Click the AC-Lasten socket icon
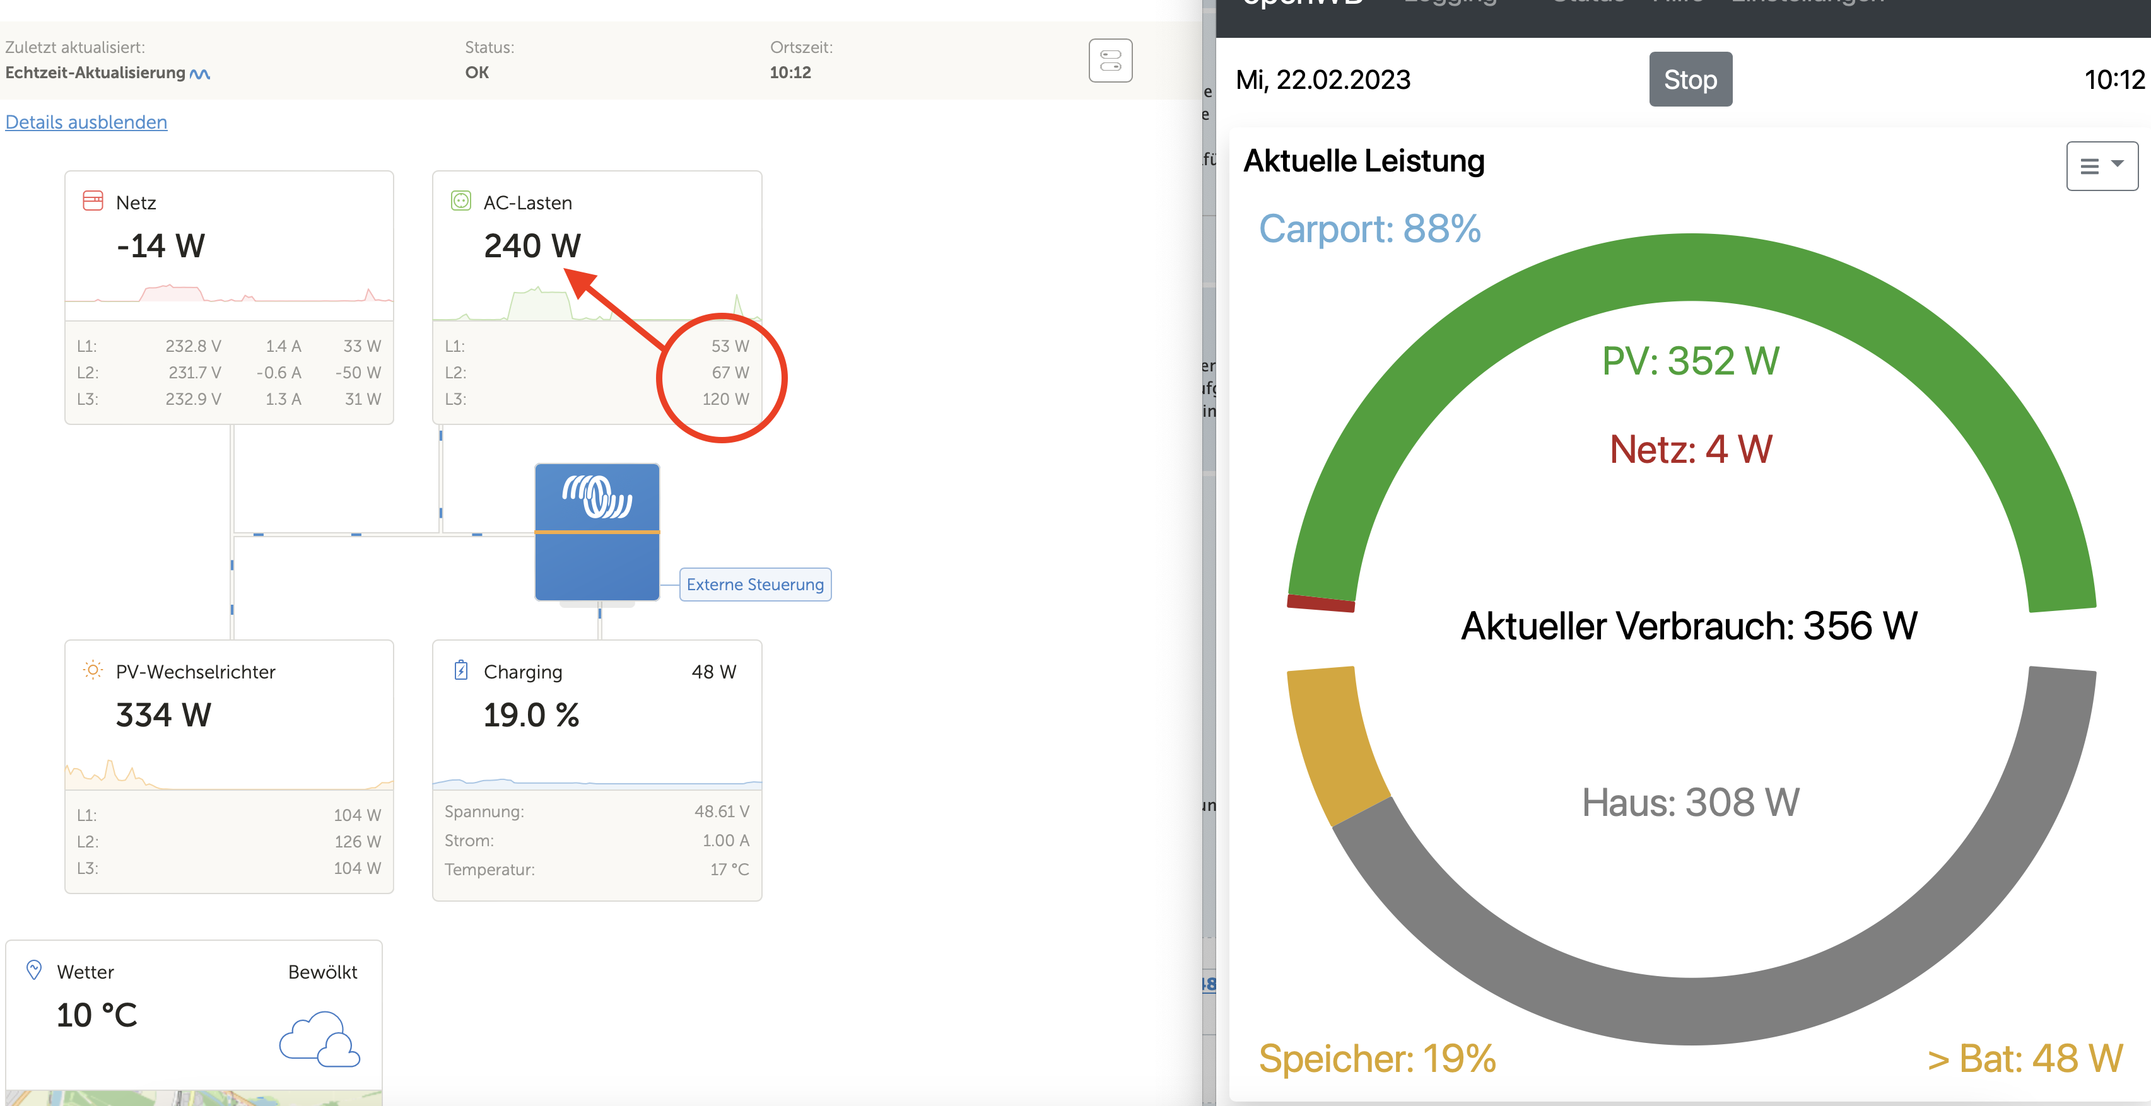2151x1106 pixels. point(461,201)
